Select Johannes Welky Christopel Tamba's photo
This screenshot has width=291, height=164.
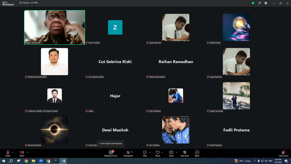coord(55,96)
